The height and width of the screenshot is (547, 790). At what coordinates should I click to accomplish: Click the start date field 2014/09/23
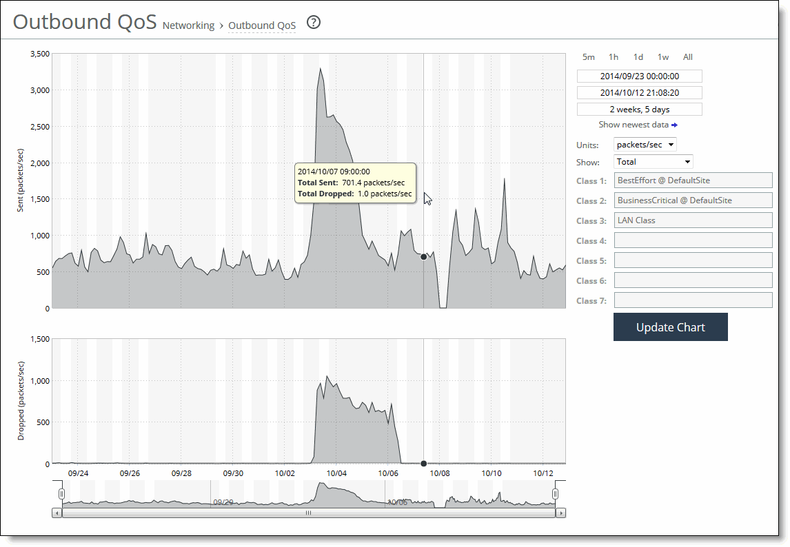tap(639, 76)
